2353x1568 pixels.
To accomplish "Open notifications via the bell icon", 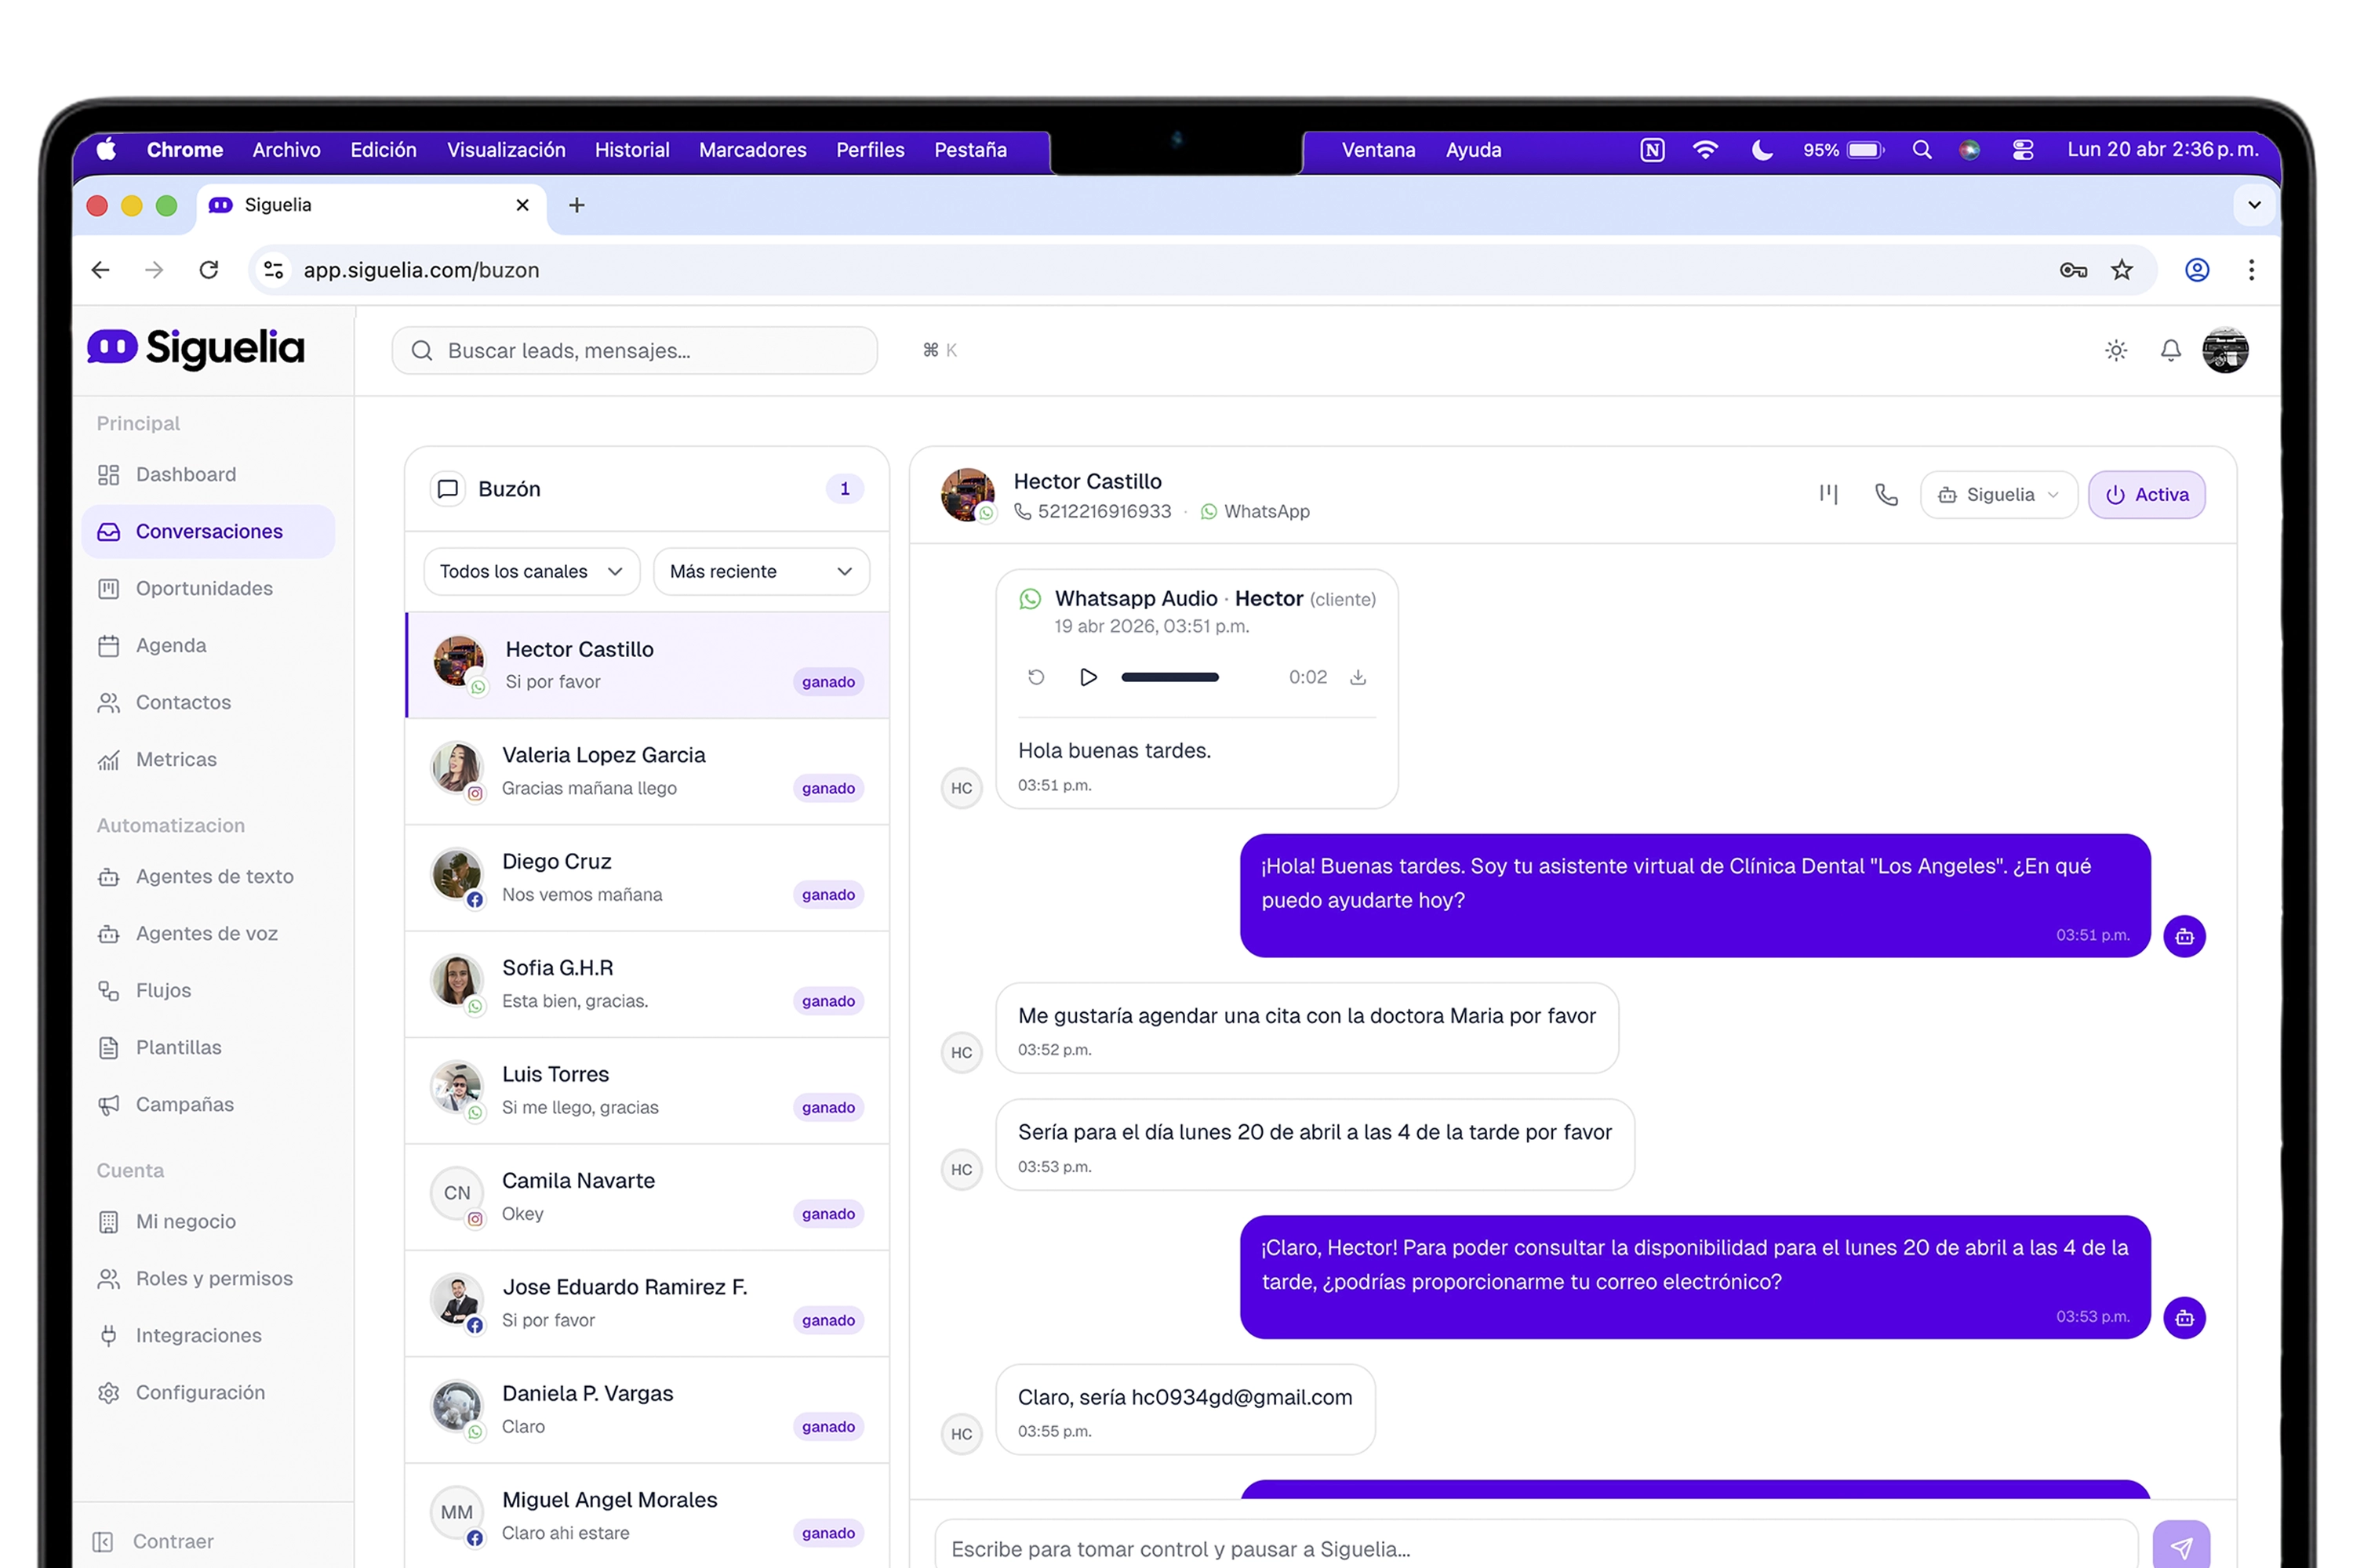I will pos(2170,350).
